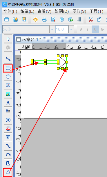Open the 编辑(E) menu
107x177 pixels.
pyautogui.click(x=27, y=11)
